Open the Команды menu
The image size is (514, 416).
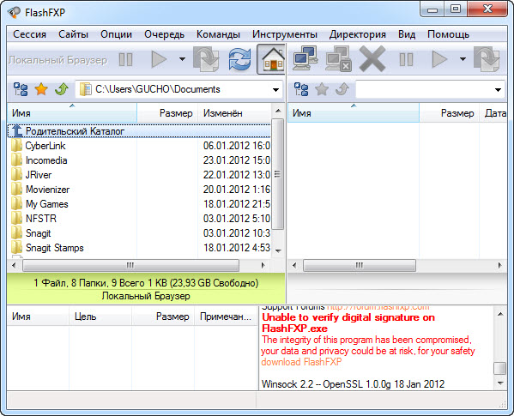tap(218, 34)
